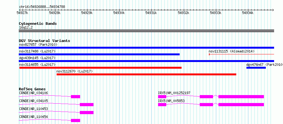Open the CRNDE|NR_110453 gene label
The image size is (283, 124).
tap(33, 109)
